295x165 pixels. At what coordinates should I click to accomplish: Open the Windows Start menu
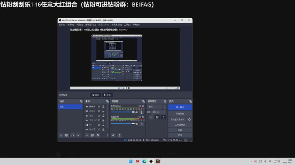(x=131, y=161)
